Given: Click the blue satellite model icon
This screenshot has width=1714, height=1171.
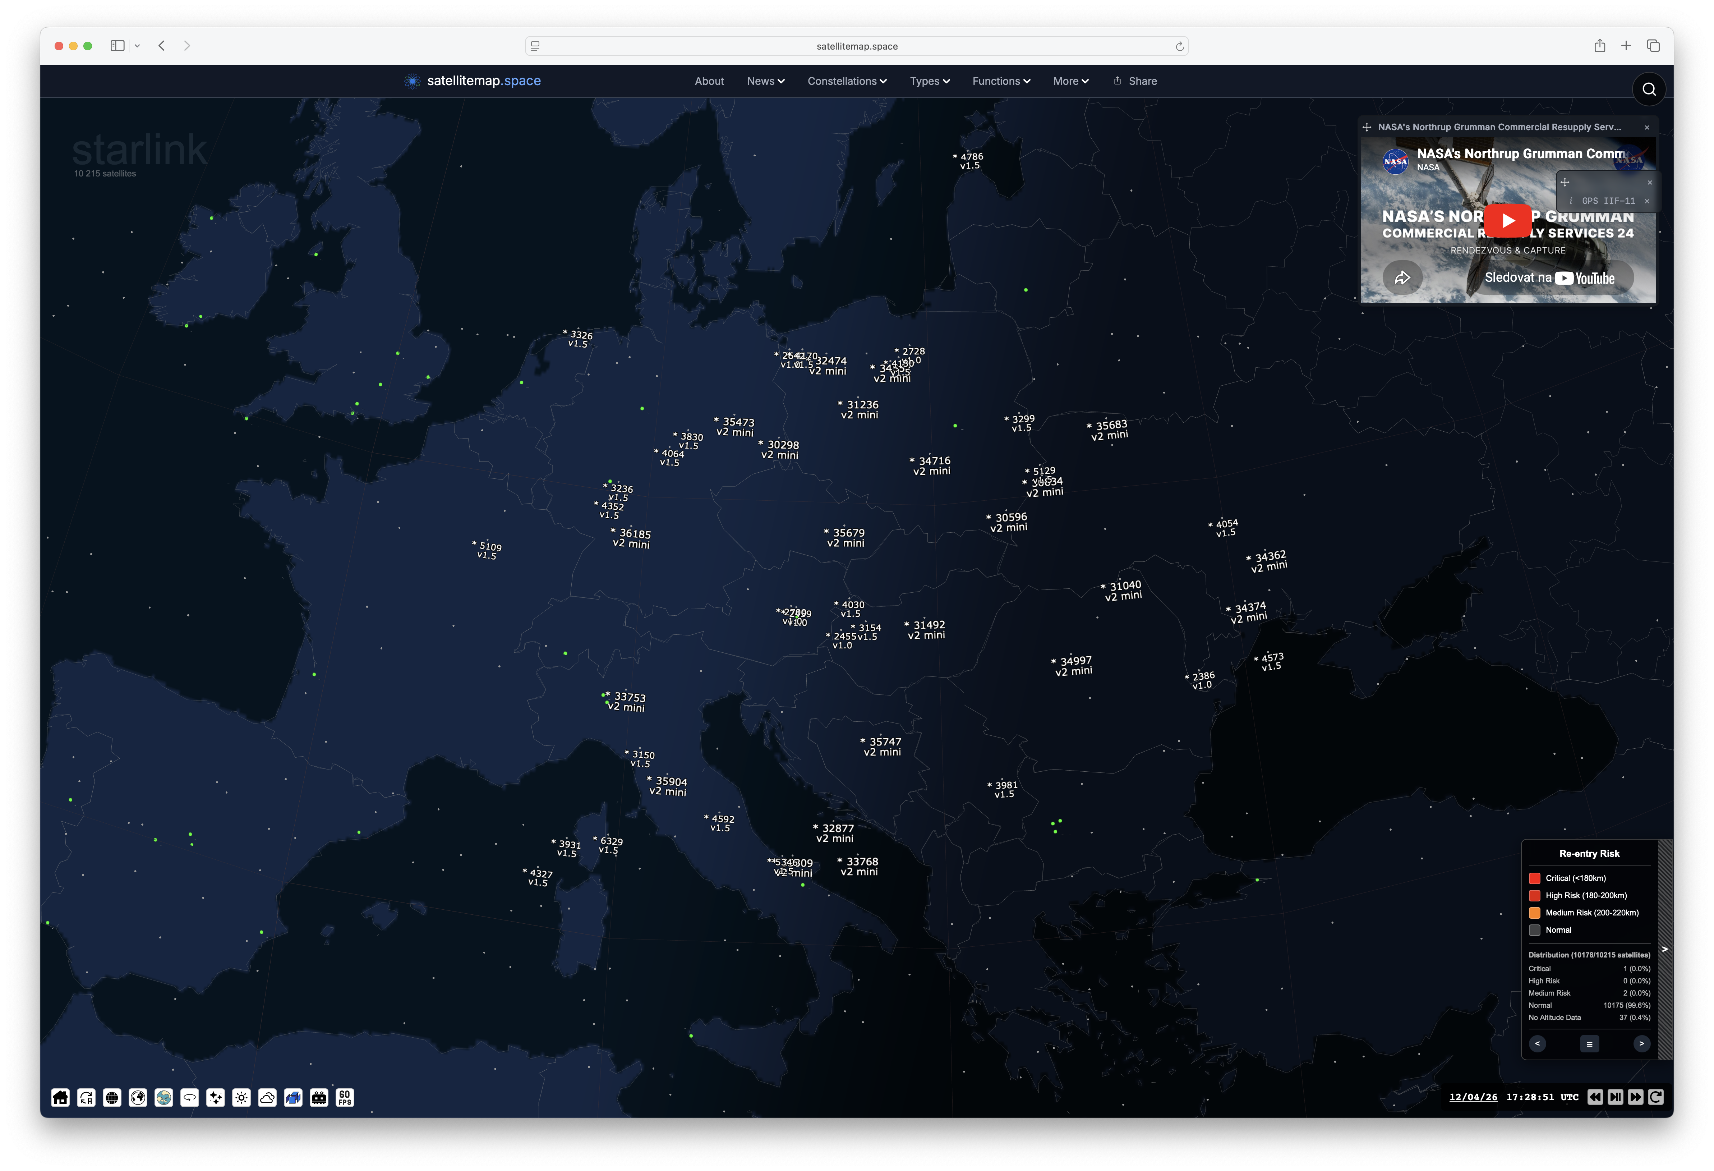Looking at the screenshot, I should (x=293, y=1097).
